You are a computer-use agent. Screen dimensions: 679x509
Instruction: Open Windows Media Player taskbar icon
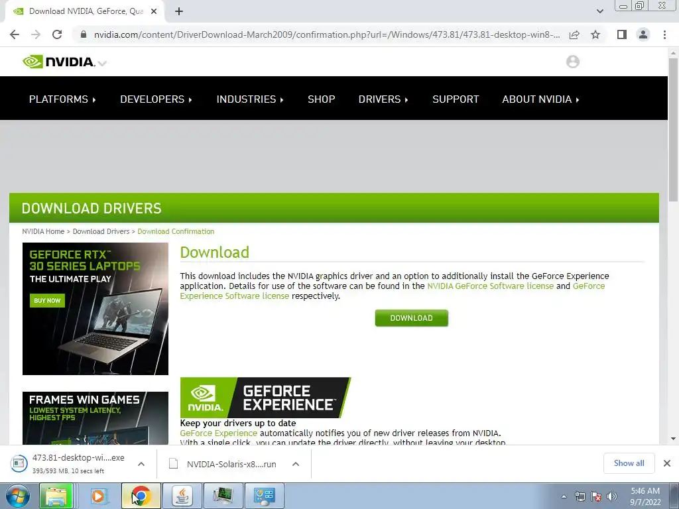(98, 496)
